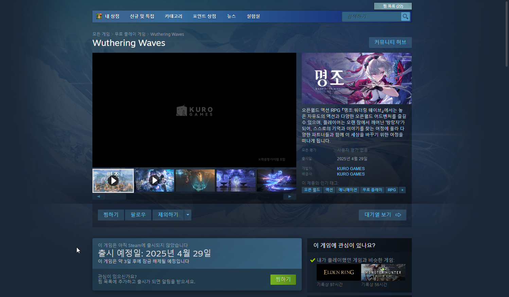Open the 커뮤니티 허브 button

click(x=390, y=42)
